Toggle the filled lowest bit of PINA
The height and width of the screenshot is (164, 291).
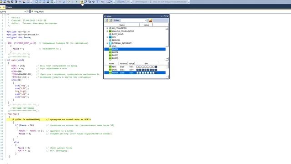pos(156,67)
